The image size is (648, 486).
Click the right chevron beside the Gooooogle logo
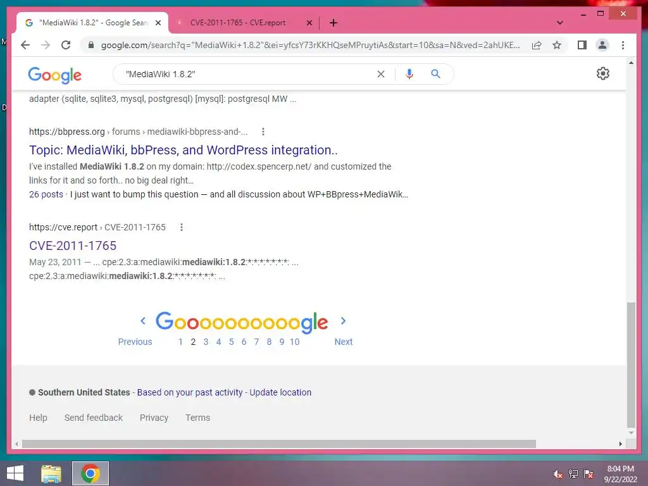[343, 321]
